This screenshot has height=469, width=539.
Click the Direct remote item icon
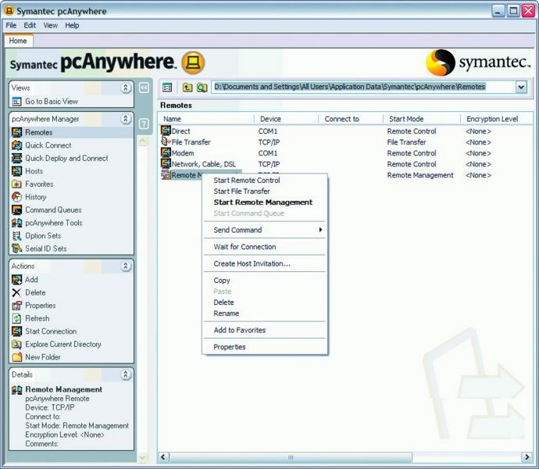[166, 131]
